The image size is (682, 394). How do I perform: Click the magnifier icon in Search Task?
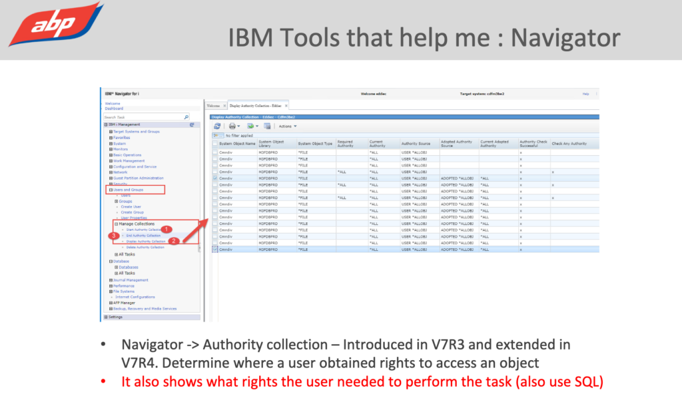pos(186,117)
